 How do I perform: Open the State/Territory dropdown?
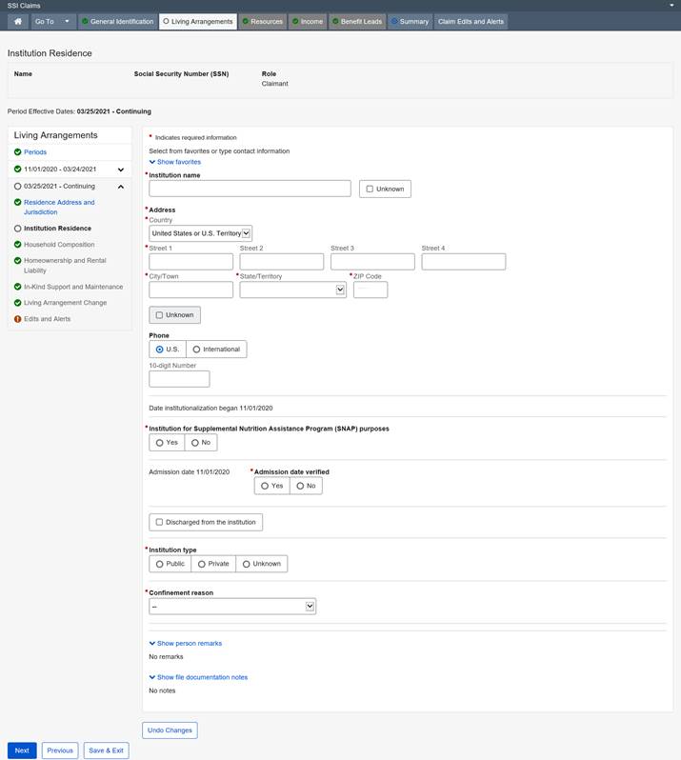pyautogui.click(x=292, y=290)
